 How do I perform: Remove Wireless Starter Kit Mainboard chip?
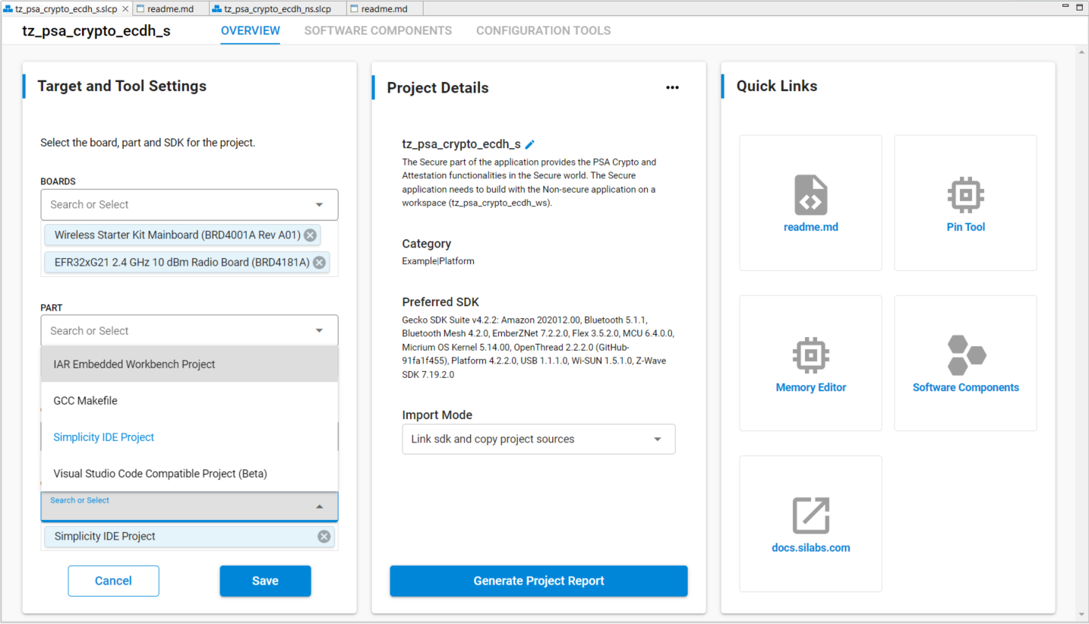(x=310, y=235)
